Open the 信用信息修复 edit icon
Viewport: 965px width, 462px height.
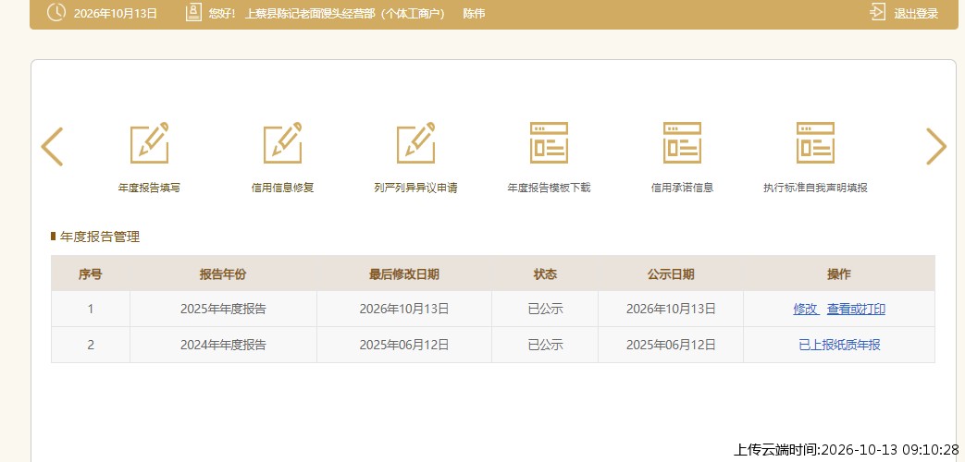click(282, 142)
